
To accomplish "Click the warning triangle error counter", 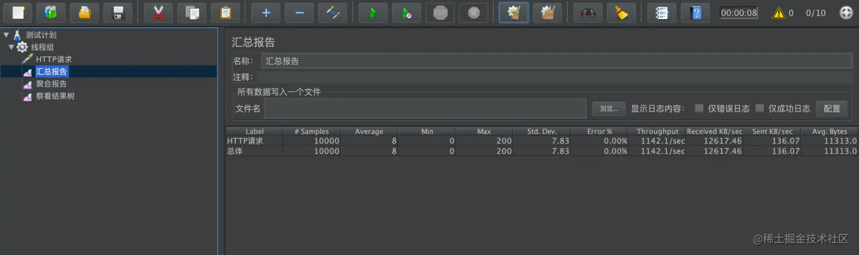I will pyautogui.click(x=779, y=13).
